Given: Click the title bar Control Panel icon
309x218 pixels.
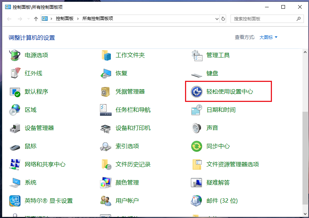Looking at the screenshot, I should tap(8, 7).
